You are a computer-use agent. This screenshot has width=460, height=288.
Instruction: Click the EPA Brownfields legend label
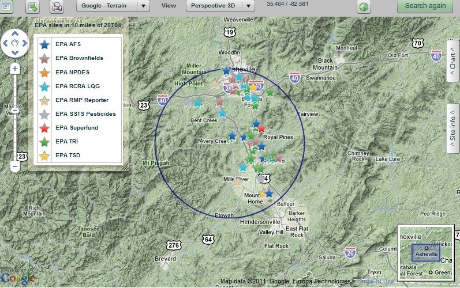[x=79, y=58]
